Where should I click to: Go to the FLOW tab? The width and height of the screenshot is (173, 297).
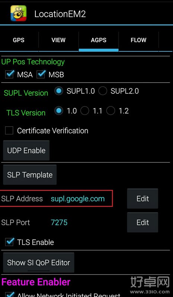(x=138, y=40)
